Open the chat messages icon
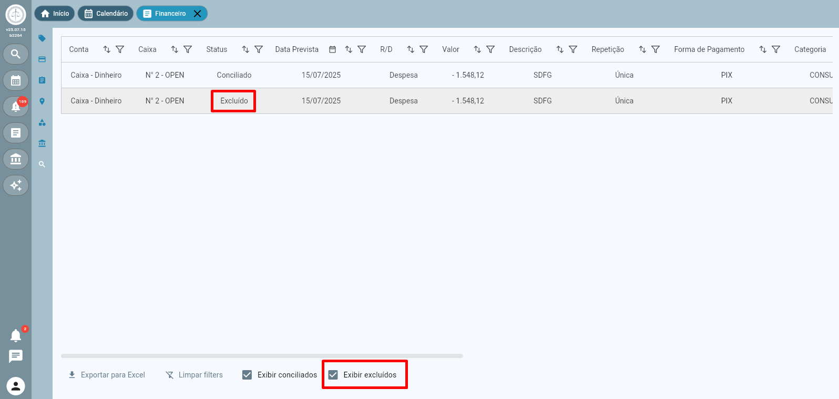This screenshot has height=399, width=839. (16, 356)
